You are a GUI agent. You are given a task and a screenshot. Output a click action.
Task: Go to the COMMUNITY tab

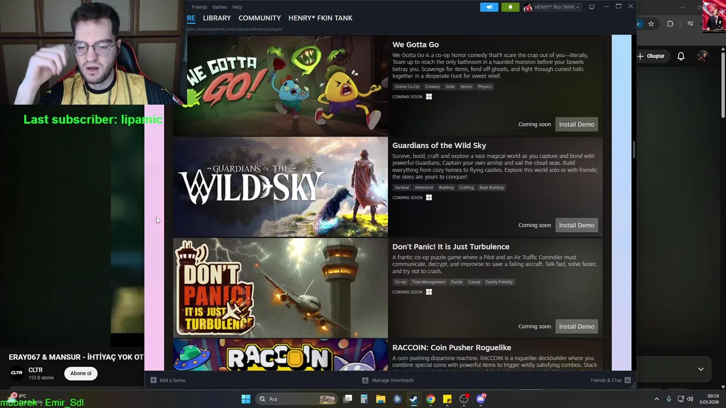(x=259, y=18)
